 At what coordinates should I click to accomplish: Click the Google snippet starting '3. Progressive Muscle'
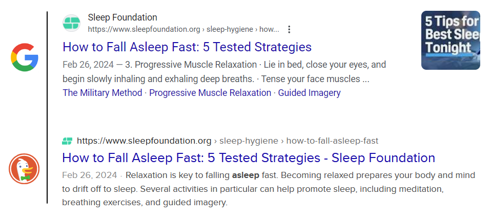pos(224,72)
